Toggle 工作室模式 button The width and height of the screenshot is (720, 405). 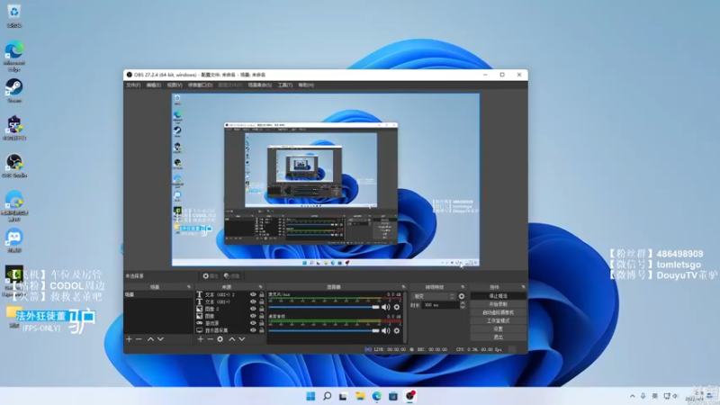(499, 320)
